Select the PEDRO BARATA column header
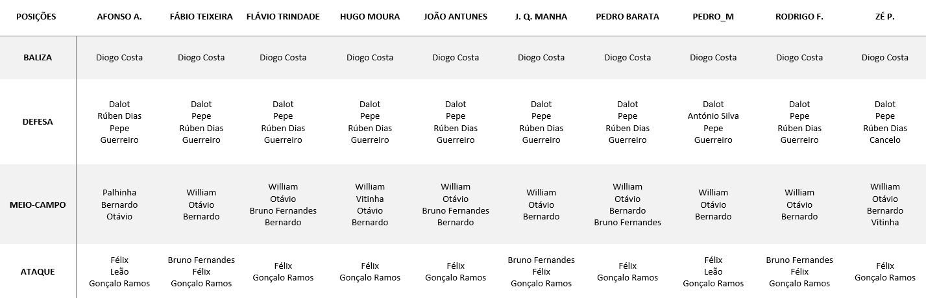Screen dimensions: 926x298 627,17
